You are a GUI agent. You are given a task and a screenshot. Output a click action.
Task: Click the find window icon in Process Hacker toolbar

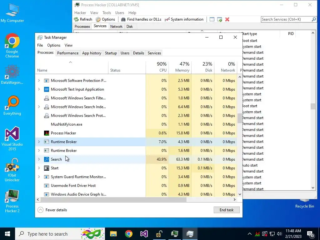[212, 19]
